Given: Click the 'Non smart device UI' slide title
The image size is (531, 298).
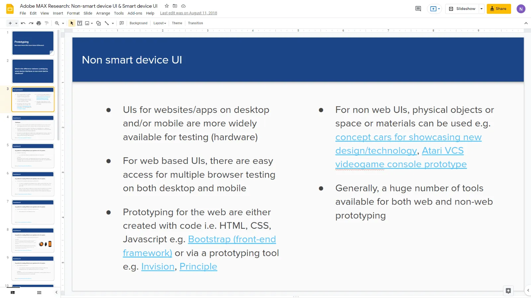Looking at the screenshot, I should click(x=132, y=60).
